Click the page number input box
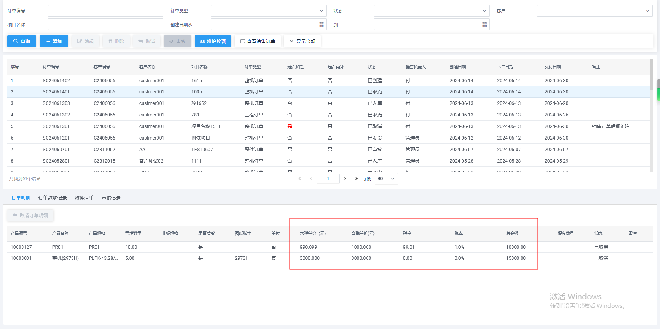 328,179
